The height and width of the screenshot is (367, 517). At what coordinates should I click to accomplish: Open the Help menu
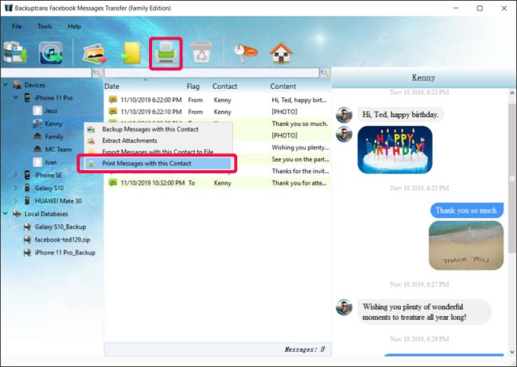coord(75,26)
